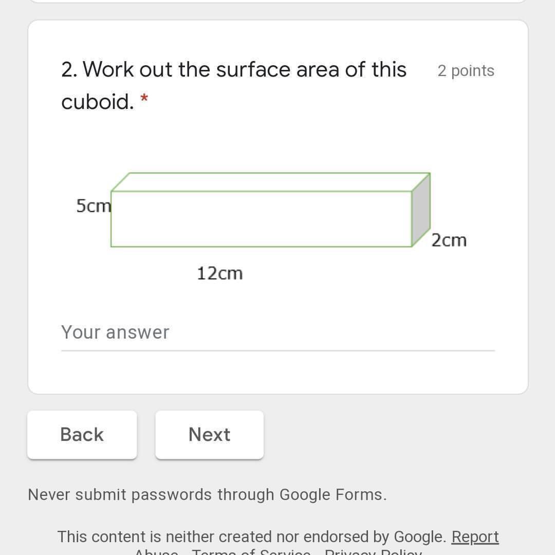Image resolution: width=555 pixels, height=555 pixels.
Task: Click the top face of the cuboid
Action: (271, 182)
